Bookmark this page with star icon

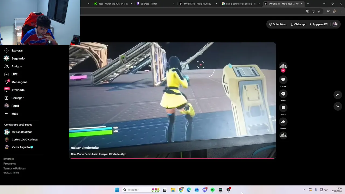tap(319, 11)
